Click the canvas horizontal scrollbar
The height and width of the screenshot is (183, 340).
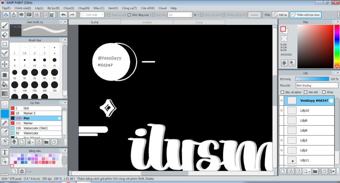(x=165, y=173)
